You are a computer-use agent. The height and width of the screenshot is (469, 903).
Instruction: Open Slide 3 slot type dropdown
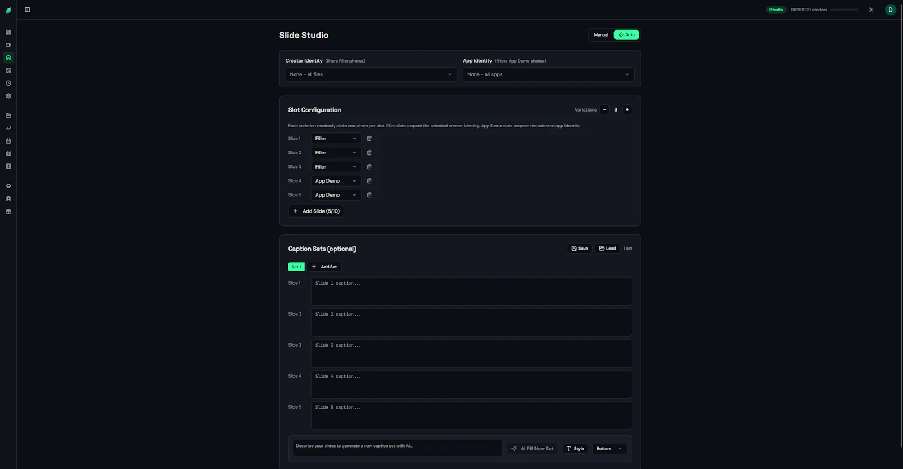336,167
